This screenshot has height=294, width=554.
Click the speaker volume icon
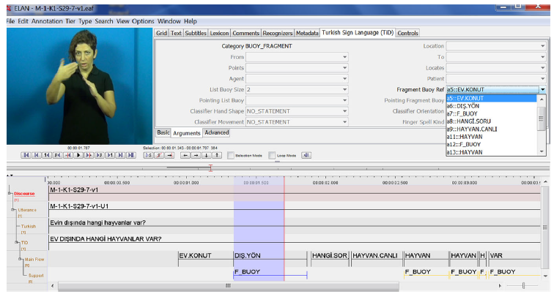point(306,155)
